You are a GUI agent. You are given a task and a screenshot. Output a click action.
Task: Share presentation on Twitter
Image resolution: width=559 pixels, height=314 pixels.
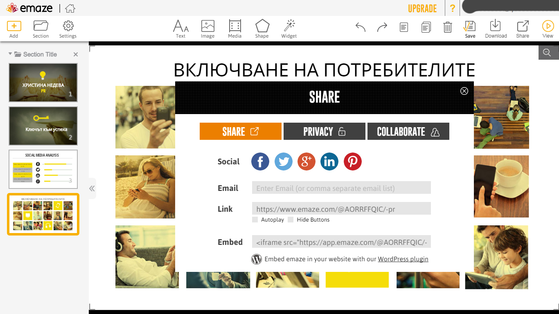tap(284, 161)
